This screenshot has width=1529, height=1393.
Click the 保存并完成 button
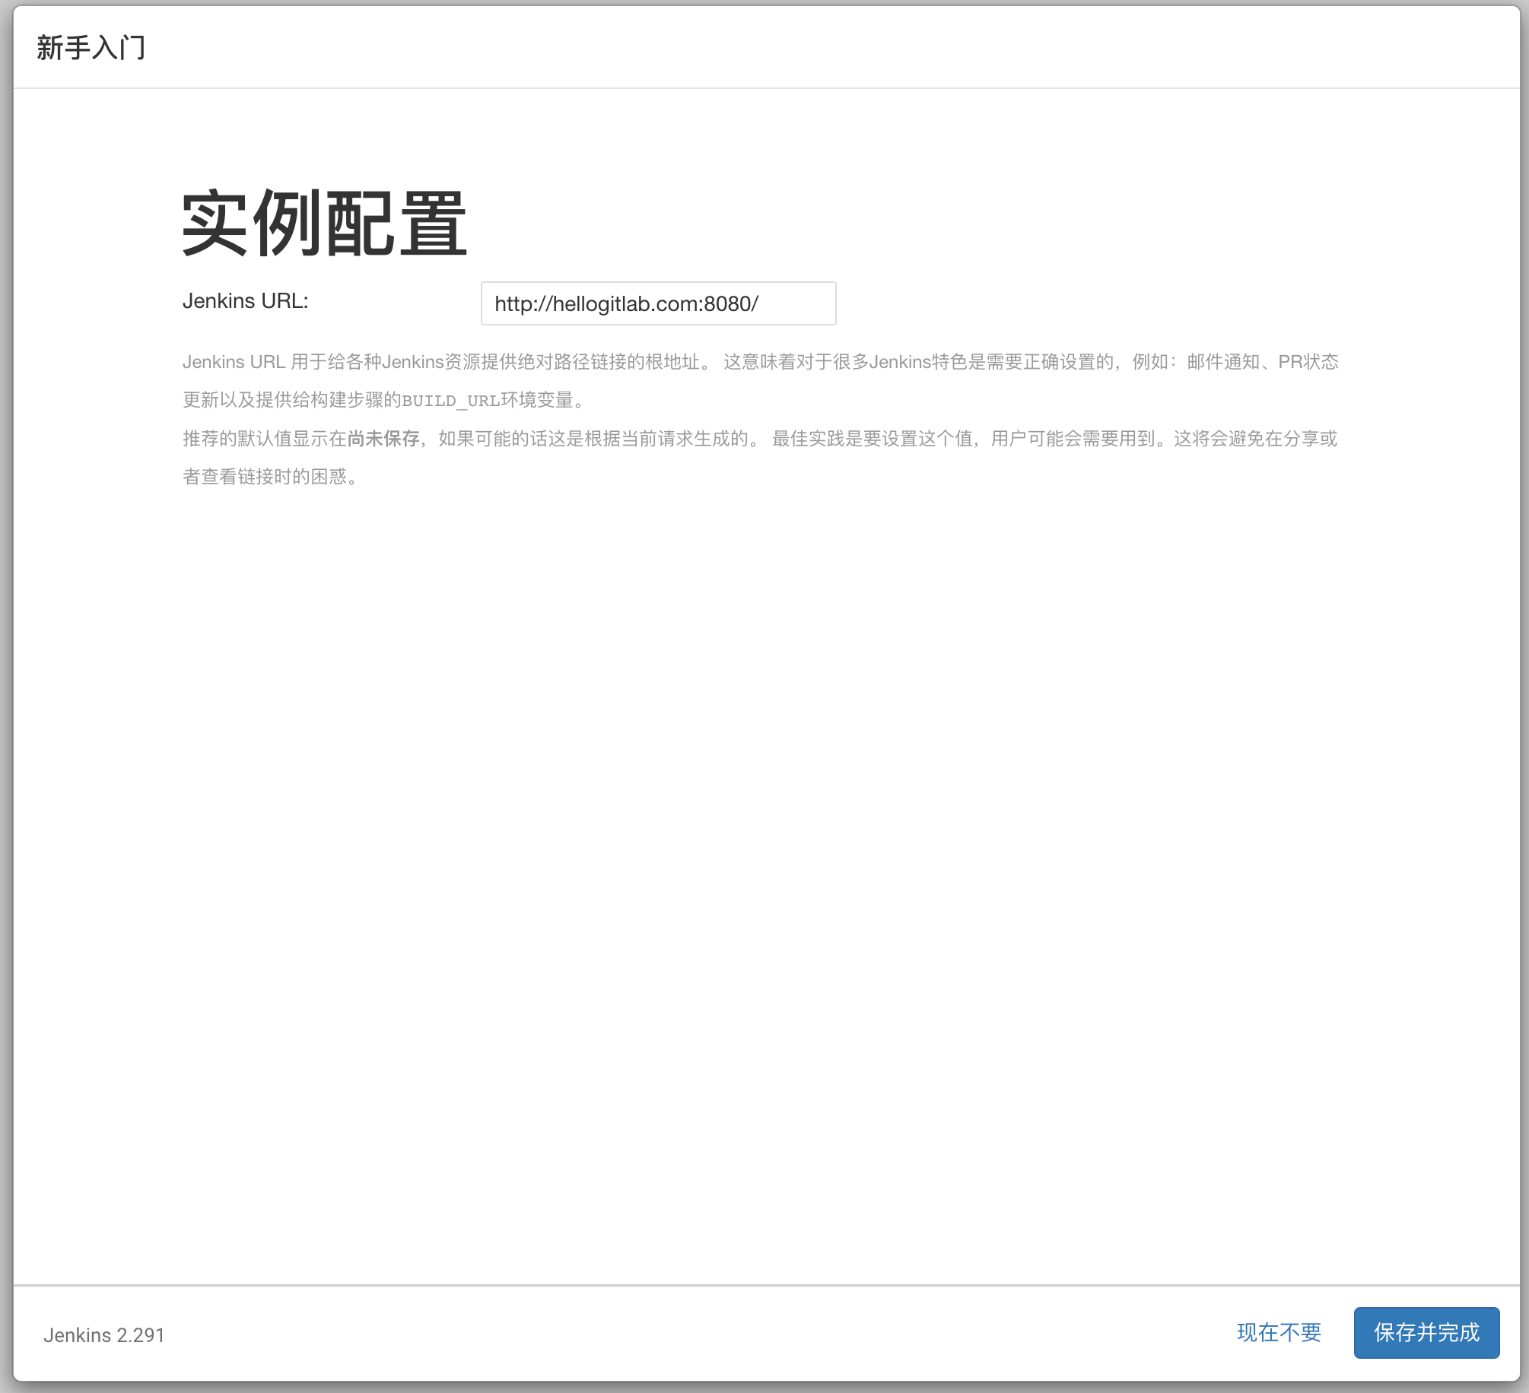pos(1426,1332)
